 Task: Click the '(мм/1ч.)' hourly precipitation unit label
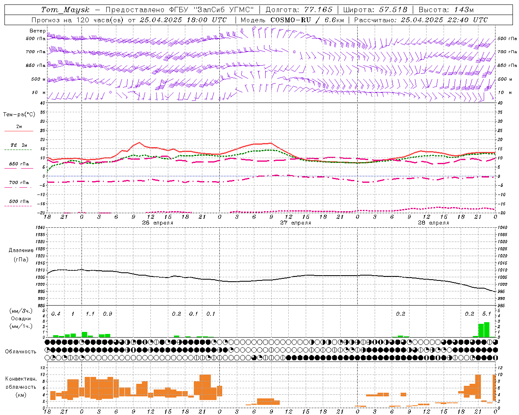(x=21, y=326)
